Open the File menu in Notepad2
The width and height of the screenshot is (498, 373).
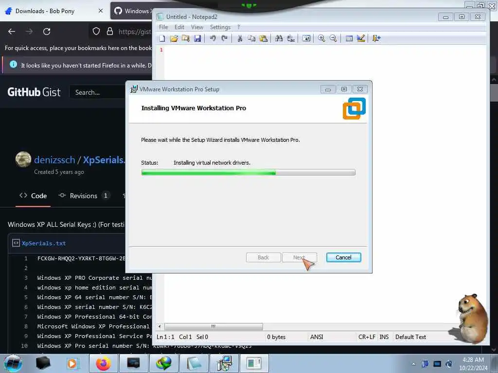pyautogui.click(x=163, y=27)
